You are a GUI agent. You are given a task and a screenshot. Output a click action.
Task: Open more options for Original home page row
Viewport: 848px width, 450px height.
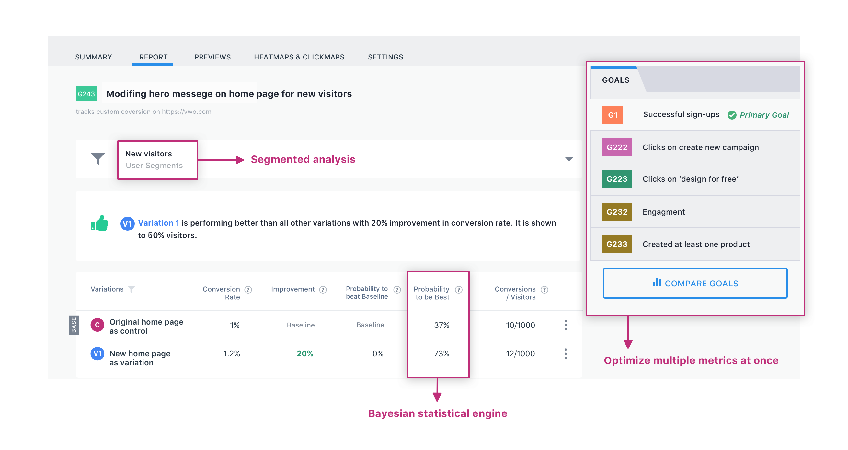click(566, 325)
